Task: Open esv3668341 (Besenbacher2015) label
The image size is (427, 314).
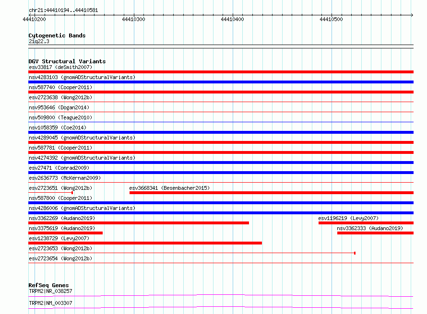Action: pyautogui.click(x=169, y=188)
